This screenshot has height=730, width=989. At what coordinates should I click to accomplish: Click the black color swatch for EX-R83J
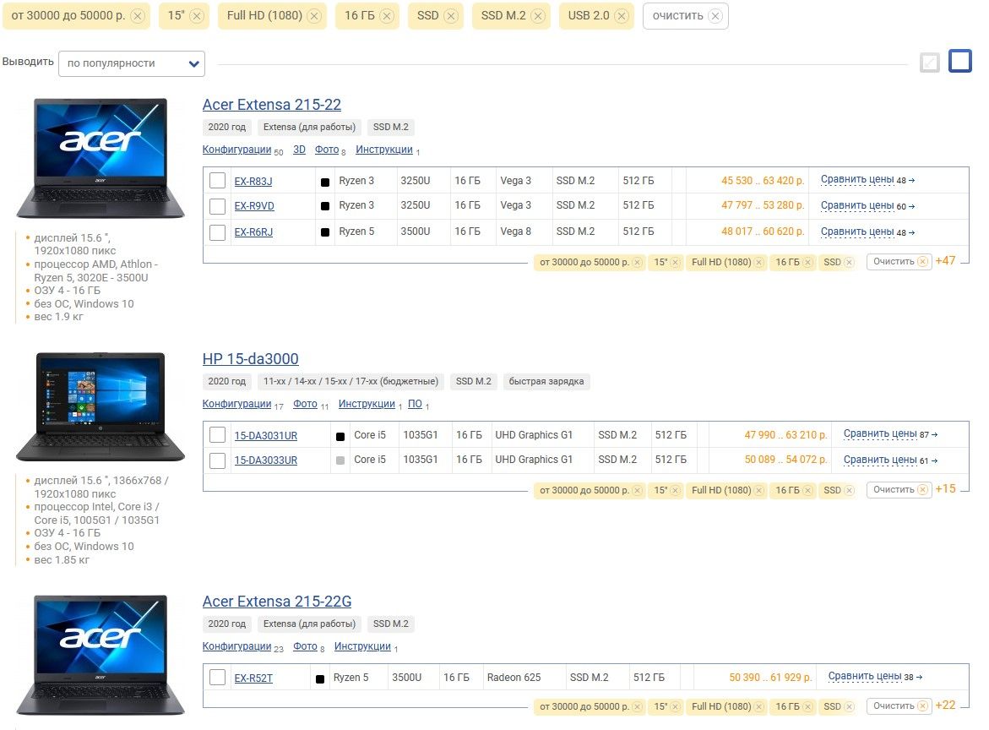click(x=325, y=182)
